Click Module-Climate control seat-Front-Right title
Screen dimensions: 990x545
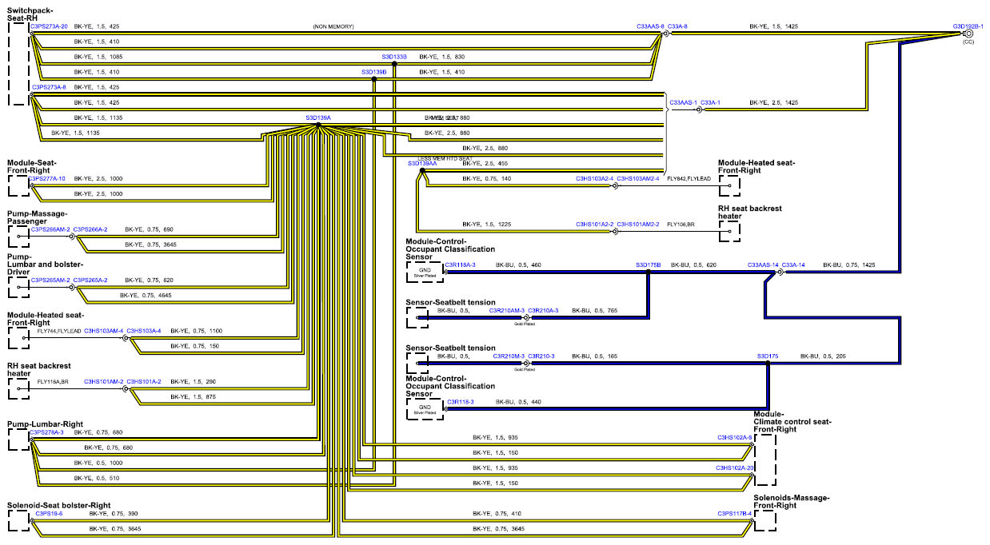pos(793,421)
